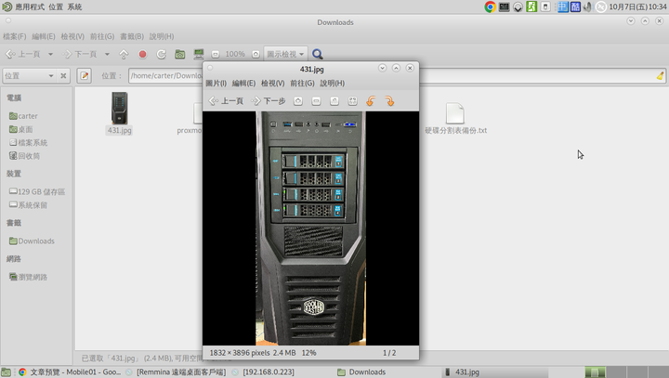Viewport: 669px width, 378px height.
Task: Select carter home in sidebar
Action: coord(23,116)
